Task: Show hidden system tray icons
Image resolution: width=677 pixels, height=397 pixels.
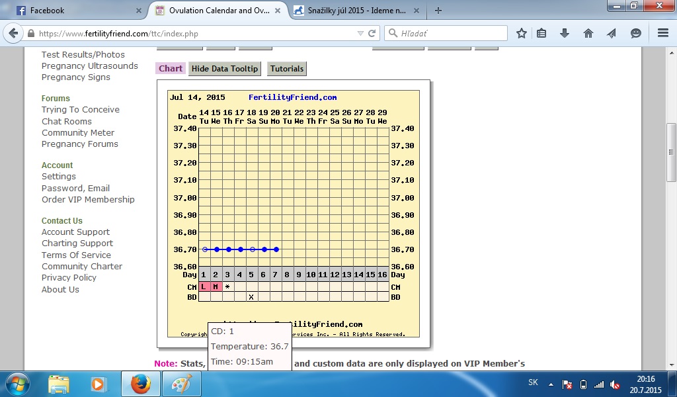Action: coord(552,384)
